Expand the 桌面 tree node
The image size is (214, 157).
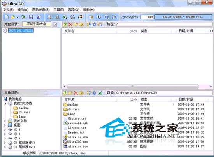pos(5,125)
